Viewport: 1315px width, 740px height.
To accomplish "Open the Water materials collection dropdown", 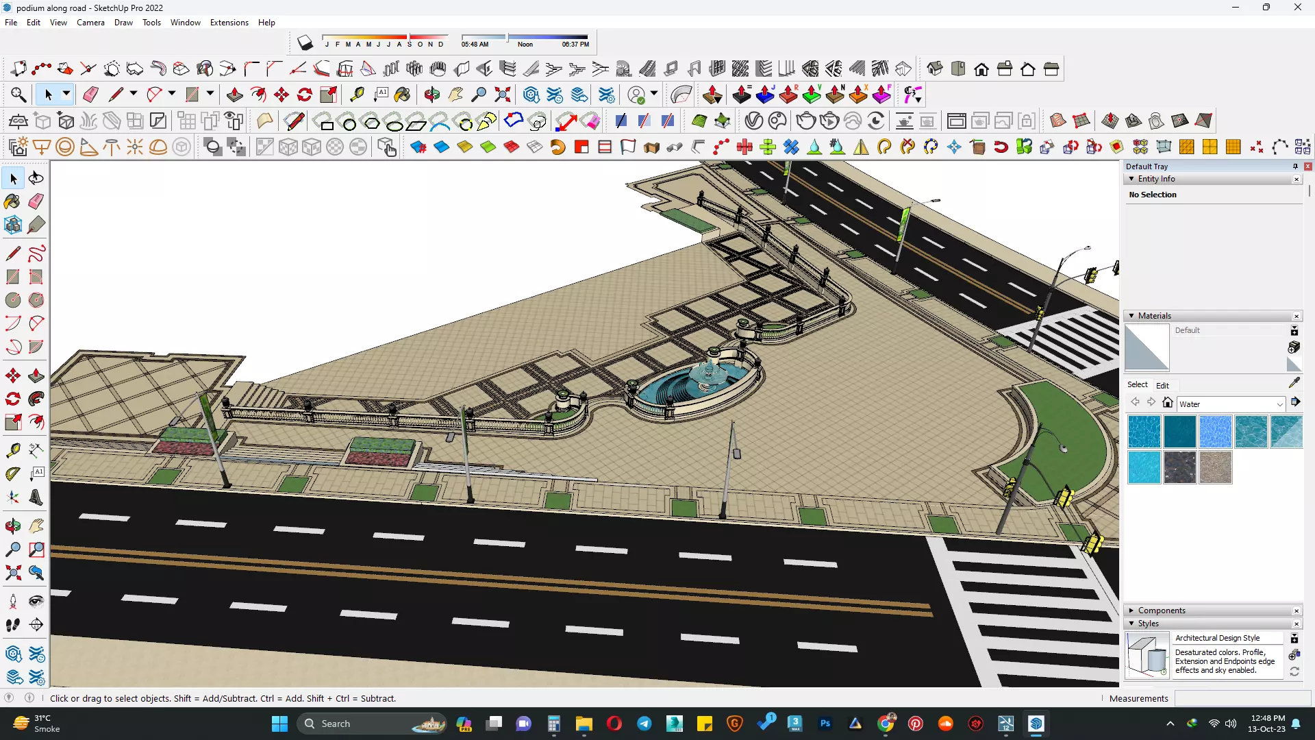I will tap(1279, 404).
